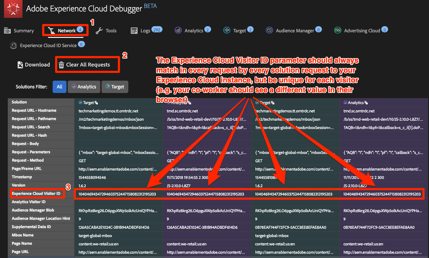Filter solutions by Target
Screen dimensions: 429x258
[115, 87]
